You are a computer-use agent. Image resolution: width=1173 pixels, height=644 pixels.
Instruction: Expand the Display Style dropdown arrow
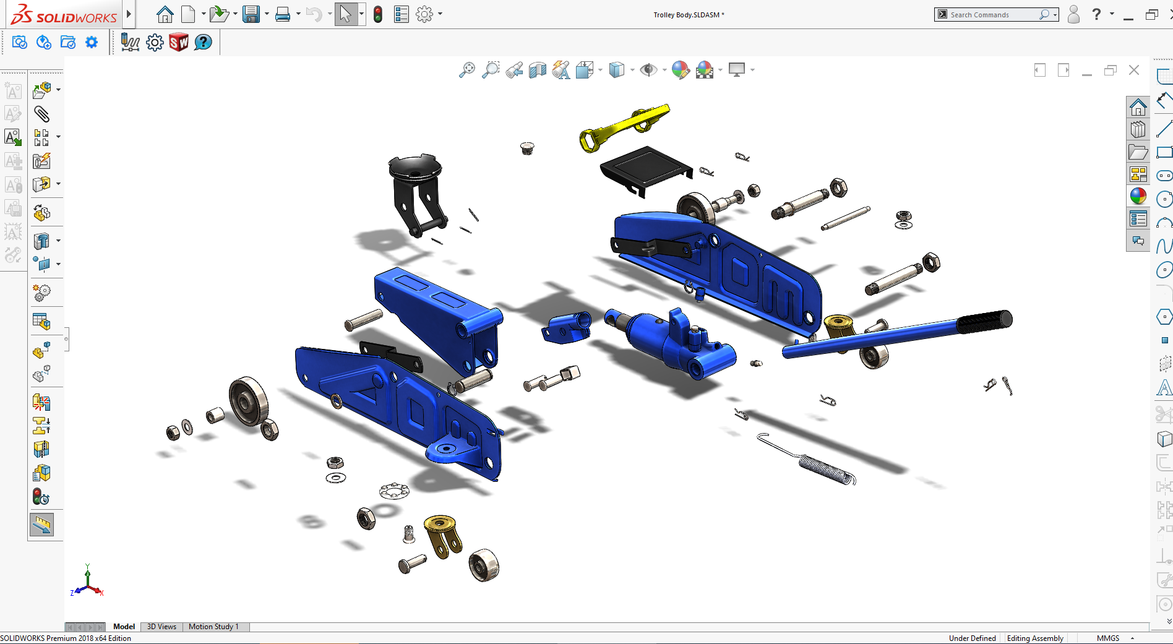pyautogui.click(x=632, y=70)
